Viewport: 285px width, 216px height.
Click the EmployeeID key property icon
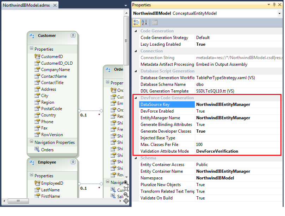(x=37, y=183)
